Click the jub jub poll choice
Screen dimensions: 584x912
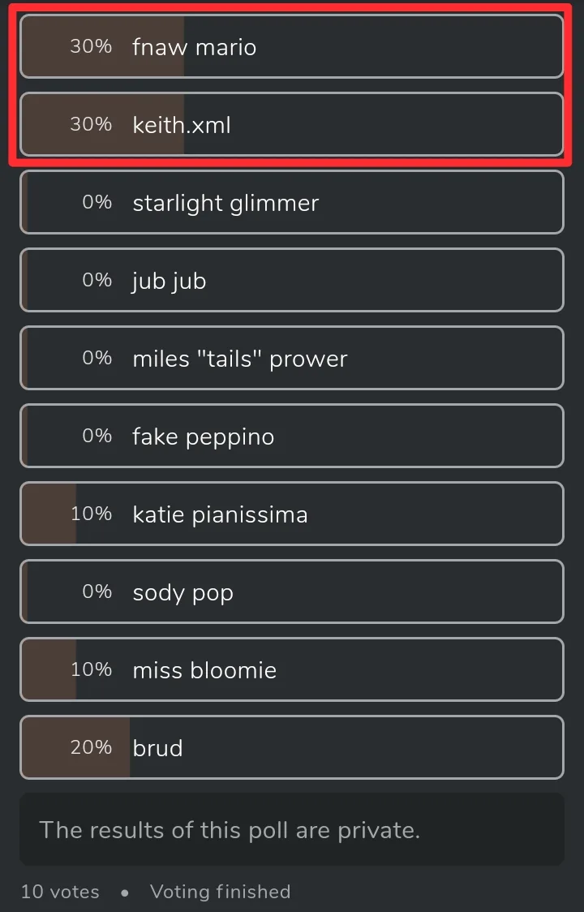[x=291, y=281]
